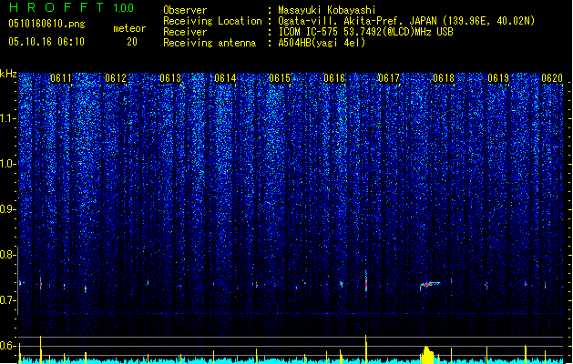This screenshot has width=573, height=364.
Task: Click the 0619 time marker
Action: point(498,78)
